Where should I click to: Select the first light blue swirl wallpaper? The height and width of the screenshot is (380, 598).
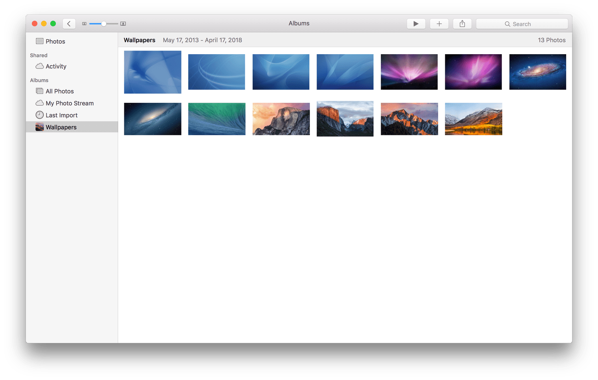click(153, 72)
